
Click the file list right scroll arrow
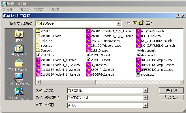181,82
